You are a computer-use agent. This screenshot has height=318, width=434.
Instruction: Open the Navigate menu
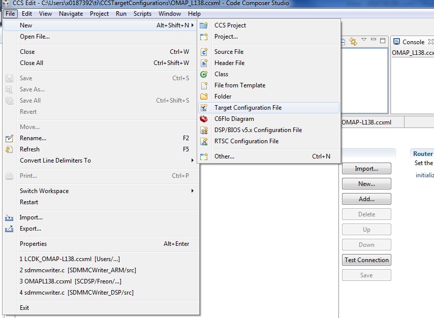point(71,14)
